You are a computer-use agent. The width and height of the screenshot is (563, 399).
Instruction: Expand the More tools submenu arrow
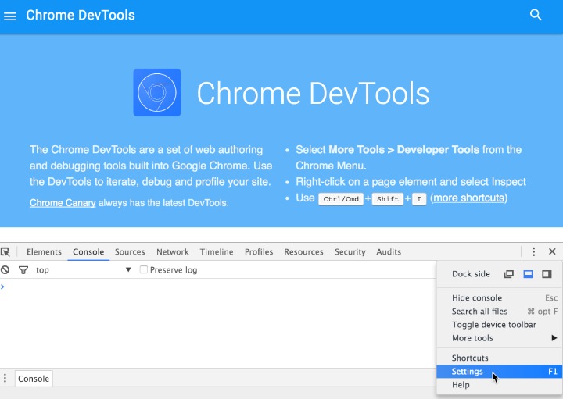click(554, 337)
